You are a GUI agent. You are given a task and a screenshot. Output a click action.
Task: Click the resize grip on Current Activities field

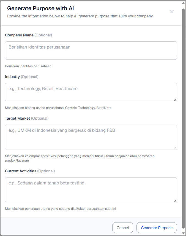tap(176, 200)
